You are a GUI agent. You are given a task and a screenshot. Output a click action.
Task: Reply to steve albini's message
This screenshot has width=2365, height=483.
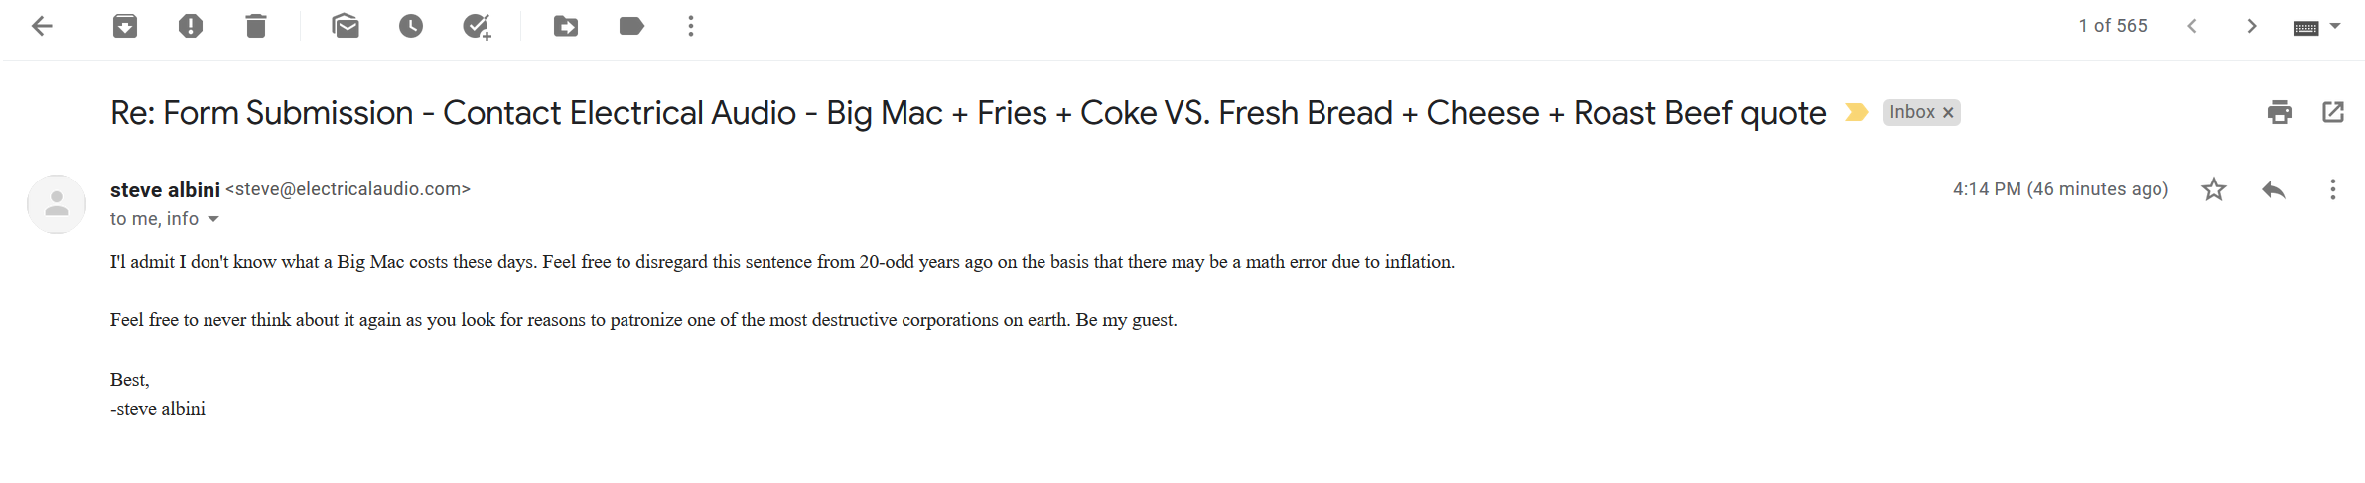[x=2274, y=189]
